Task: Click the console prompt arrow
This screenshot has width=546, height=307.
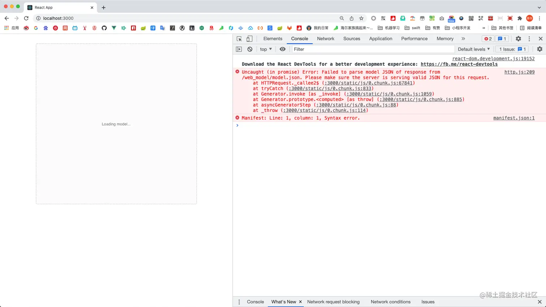Action: (237, 125)
